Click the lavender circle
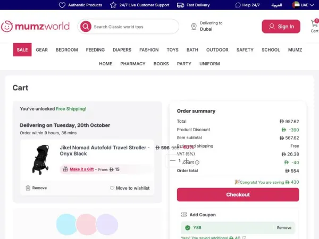This screenshot has width=319, height=239. tap(107, 224)
